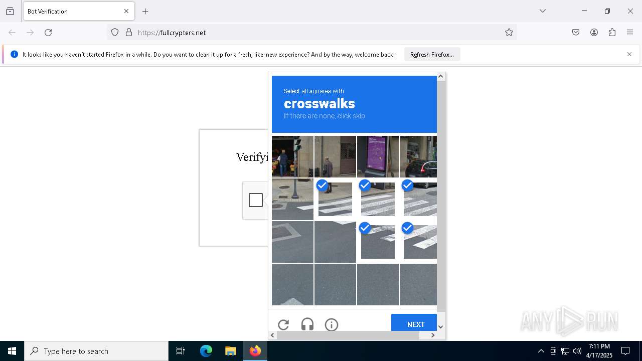The width and height of the screenshot is (642, 361).
Task: Click the fullcrypters.net address bar
Action: 311,33
